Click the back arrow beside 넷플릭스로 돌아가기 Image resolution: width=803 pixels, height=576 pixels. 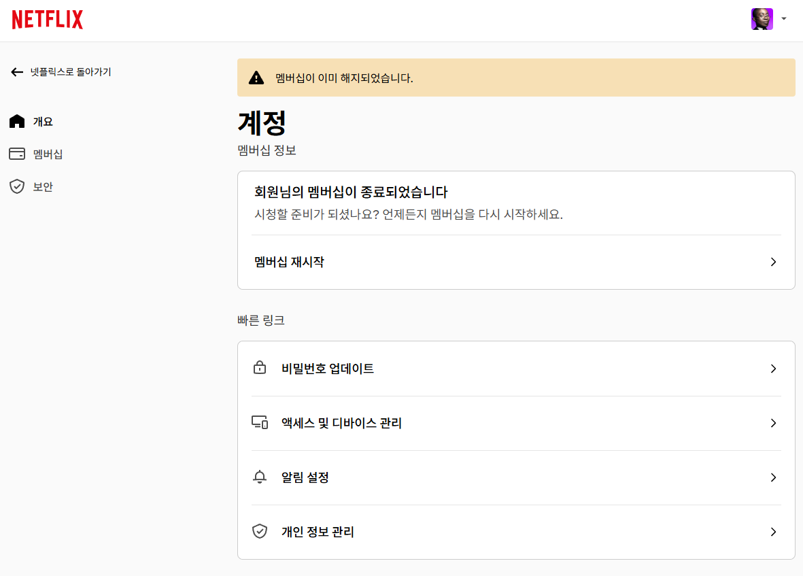click(x=17, y=72)
